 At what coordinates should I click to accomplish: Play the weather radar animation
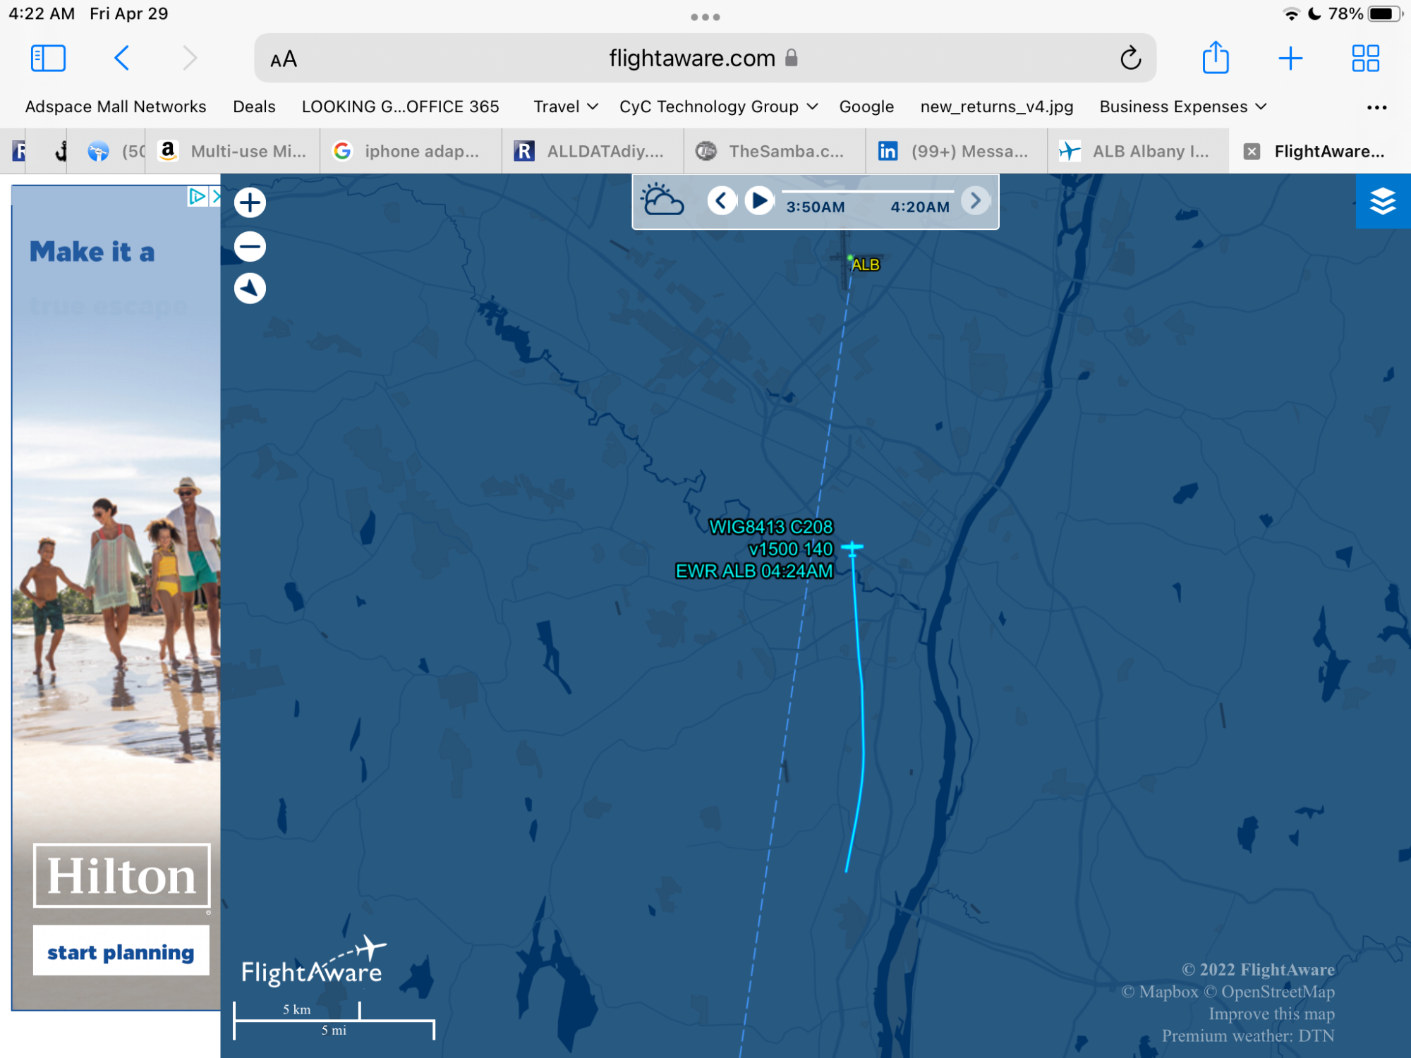point(759,201)
